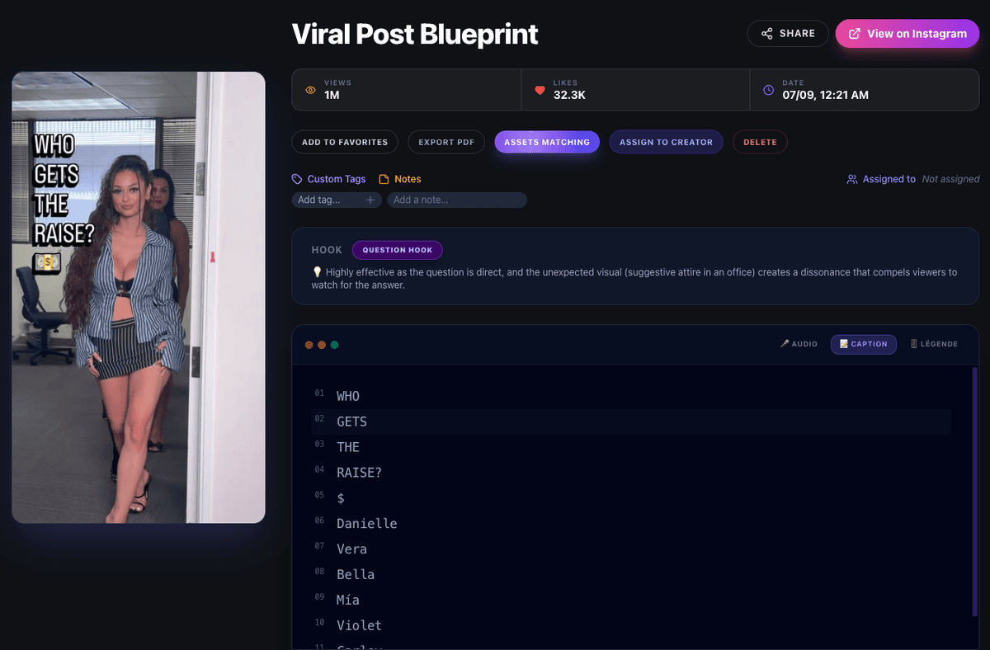
Task: Click the post video thumbnail
Action: 139,298
